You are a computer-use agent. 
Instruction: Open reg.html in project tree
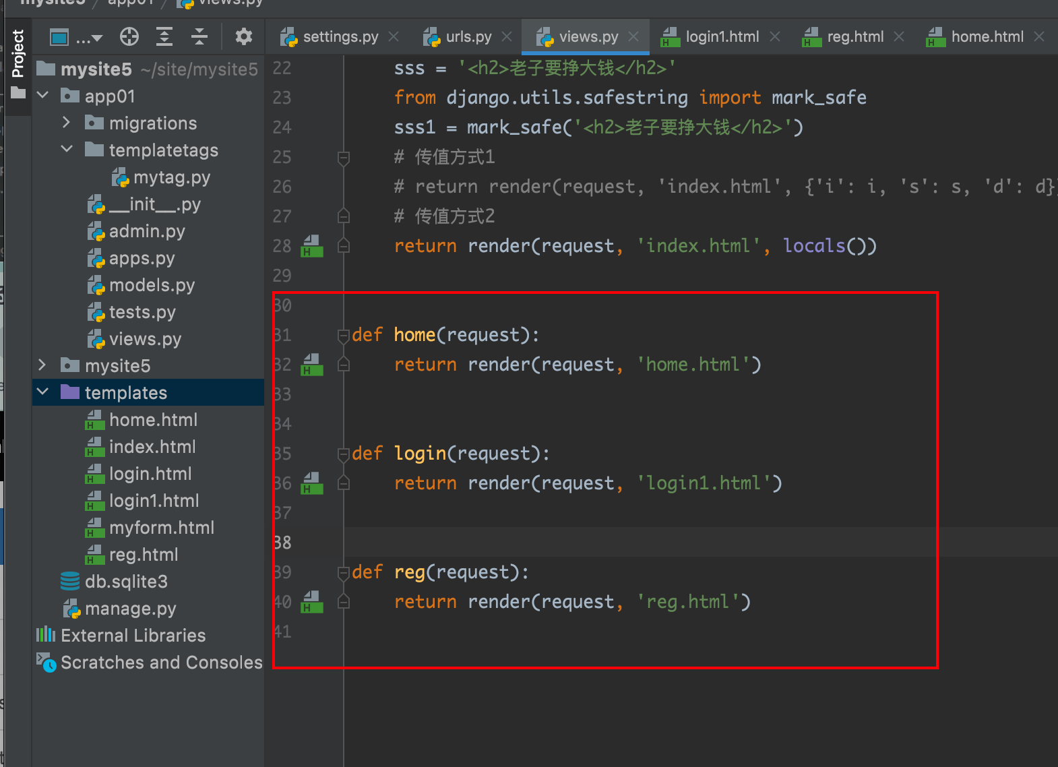pyautogui.click(x=132, y=555)
